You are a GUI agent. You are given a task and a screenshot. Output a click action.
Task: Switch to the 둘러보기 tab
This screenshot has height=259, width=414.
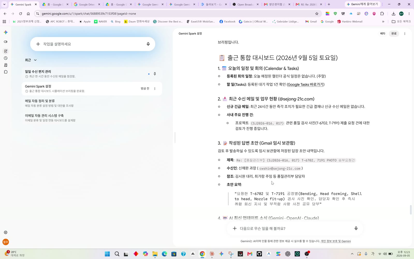pos(213,4)
